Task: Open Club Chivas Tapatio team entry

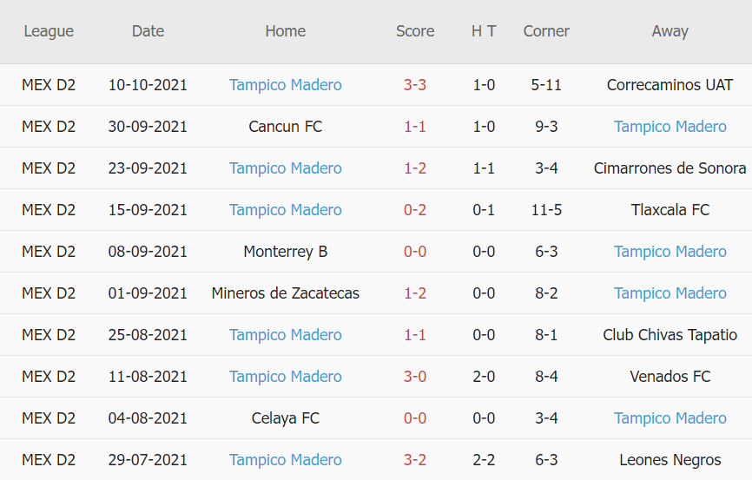Action: (670, 335)
